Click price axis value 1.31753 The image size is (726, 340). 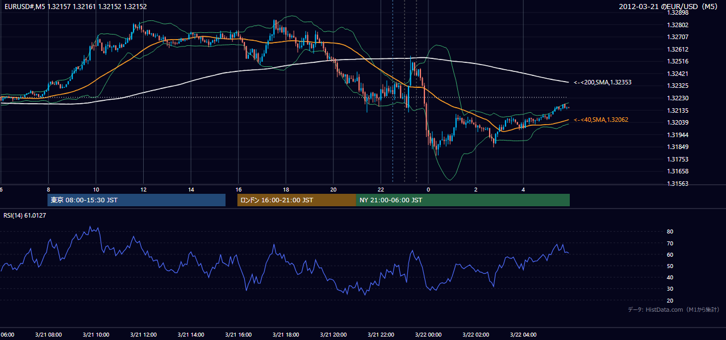click(x=678, y=159)
